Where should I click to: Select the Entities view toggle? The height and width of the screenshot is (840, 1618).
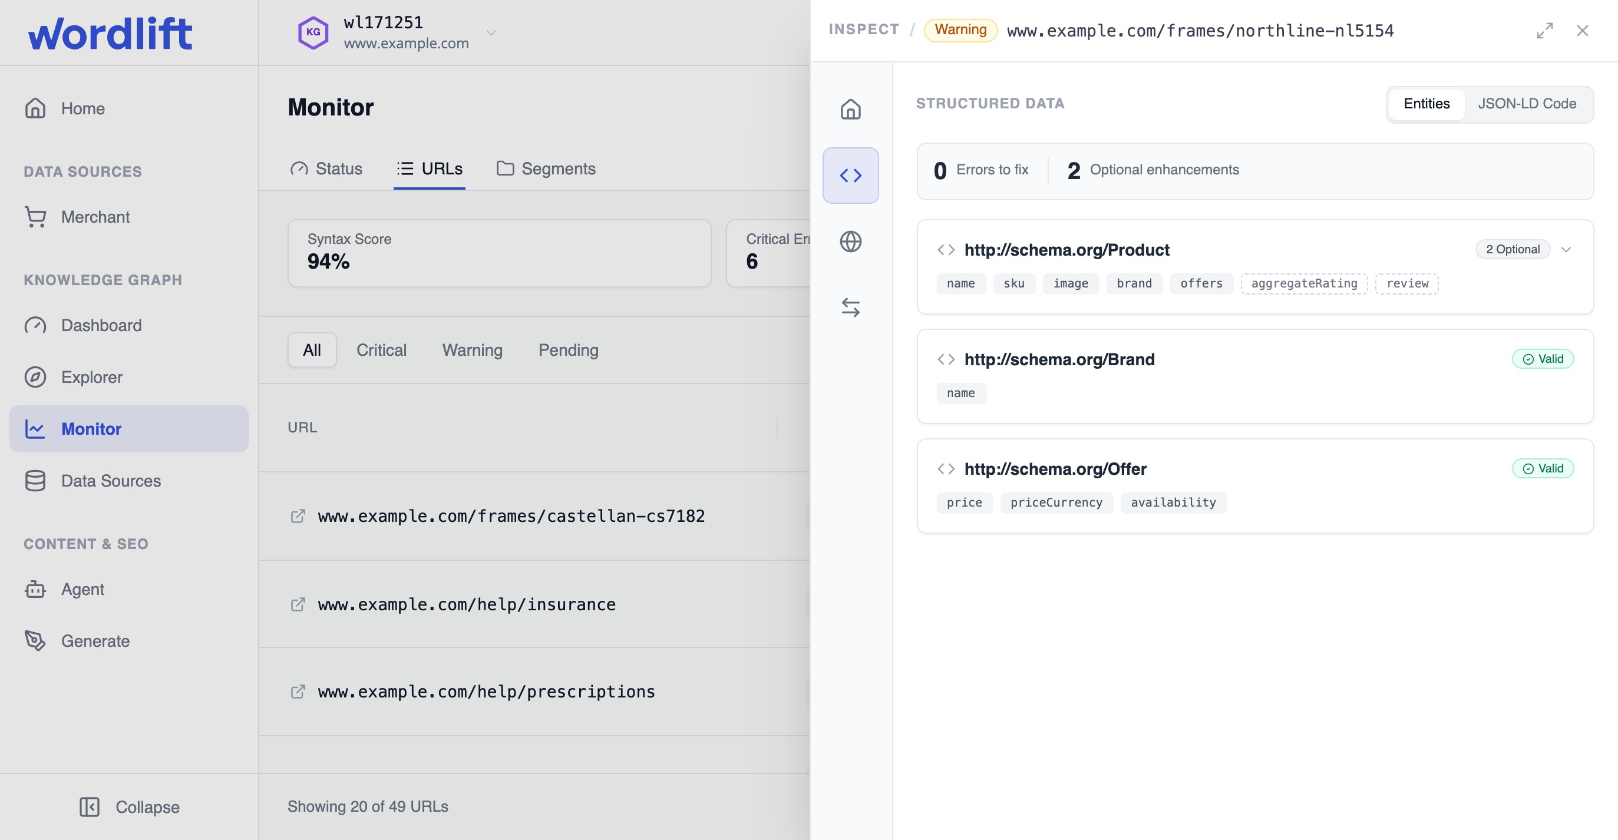(x=1427, y=104)
